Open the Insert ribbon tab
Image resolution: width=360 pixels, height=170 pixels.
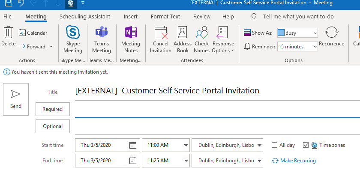(131, 17)
